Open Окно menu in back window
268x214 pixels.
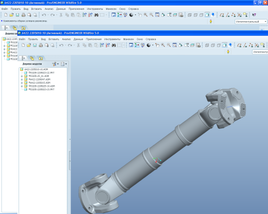tap(122, 9)
